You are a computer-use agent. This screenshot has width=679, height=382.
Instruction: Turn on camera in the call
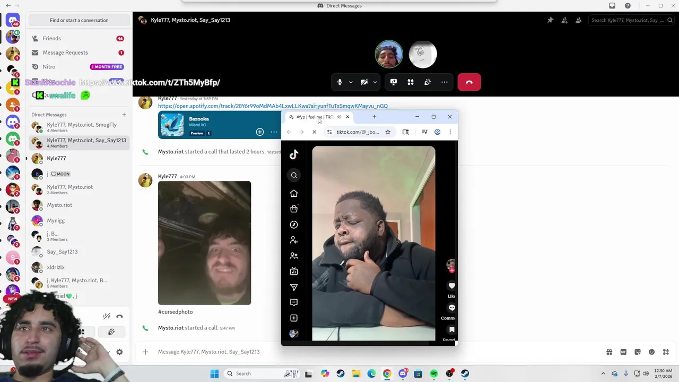[x=364, y=82]
